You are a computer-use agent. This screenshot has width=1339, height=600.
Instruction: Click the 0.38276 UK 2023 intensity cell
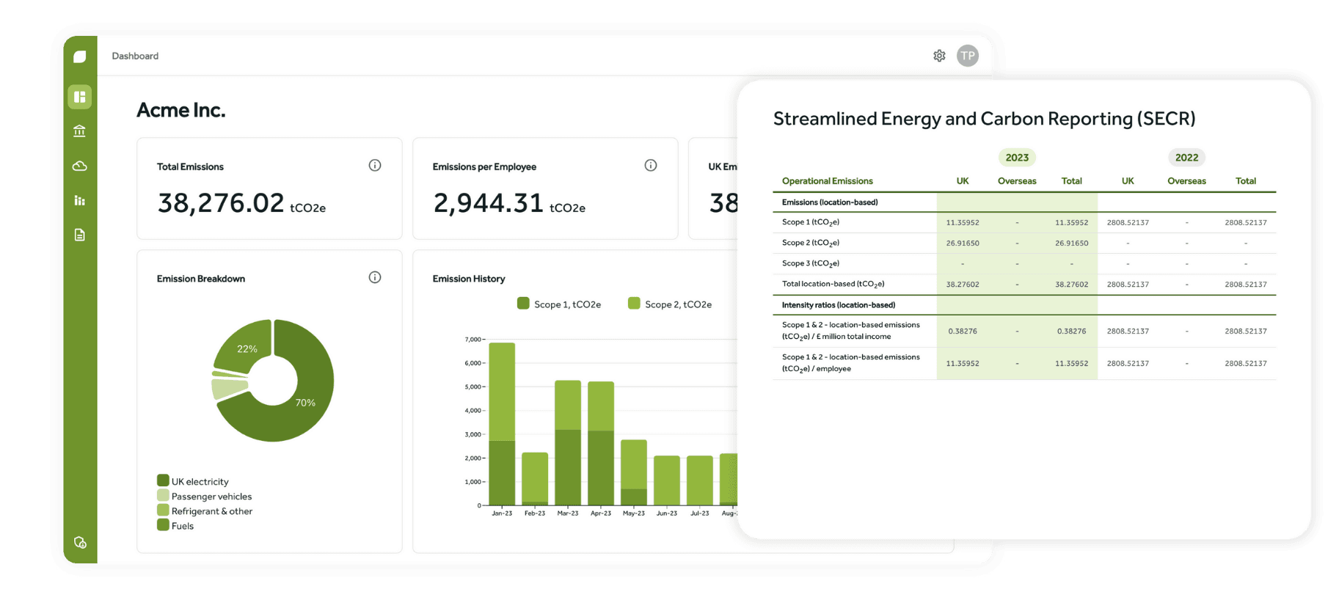[963, 331]
